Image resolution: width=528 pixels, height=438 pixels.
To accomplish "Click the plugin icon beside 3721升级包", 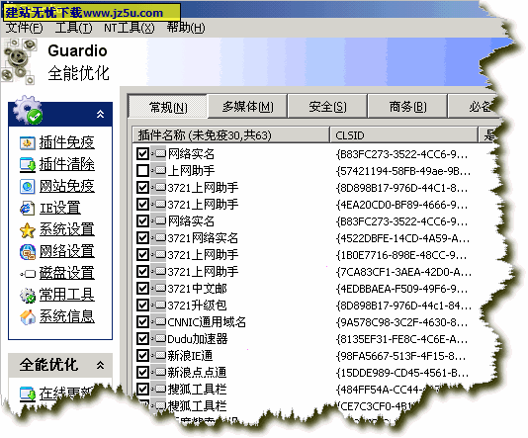I will click(x=158, y=305).
